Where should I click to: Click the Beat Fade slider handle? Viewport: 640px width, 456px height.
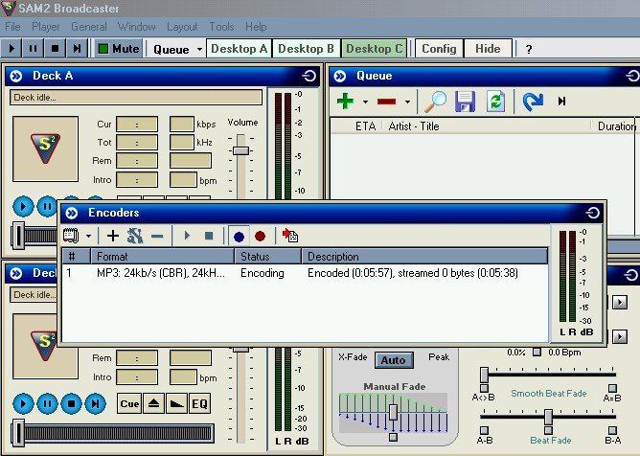pos(548,417)
